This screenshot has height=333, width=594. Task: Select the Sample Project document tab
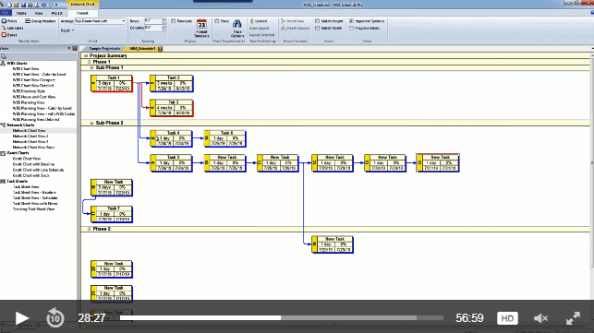point(104,49)
